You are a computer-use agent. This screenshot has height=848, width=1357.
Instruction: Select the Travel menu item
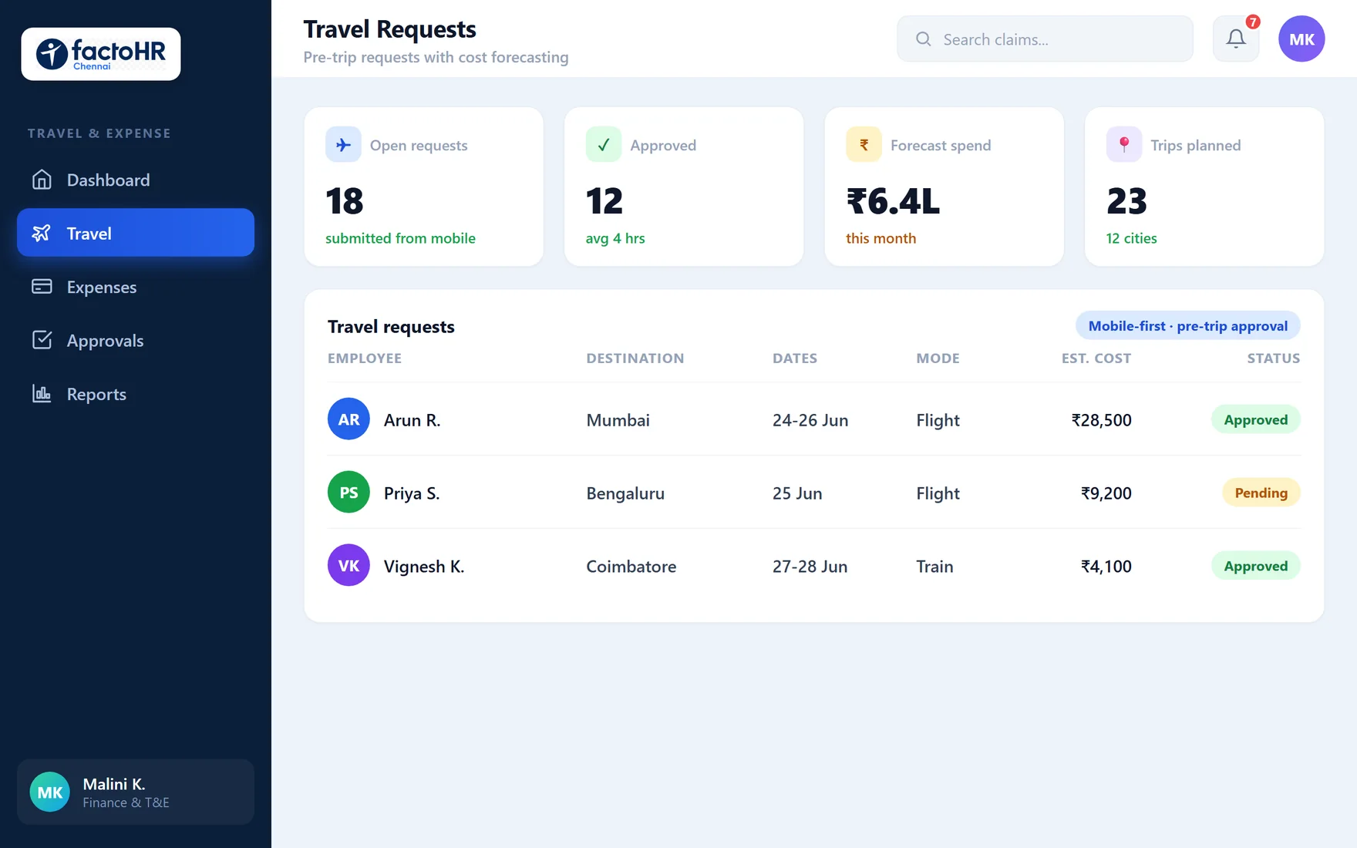(x=136, y=233)
